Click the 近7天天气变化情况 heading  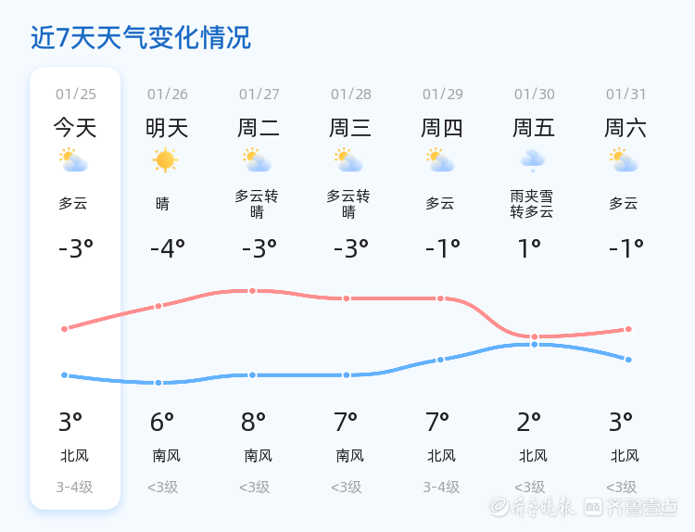pyautogui.click(x=141, y=38)
